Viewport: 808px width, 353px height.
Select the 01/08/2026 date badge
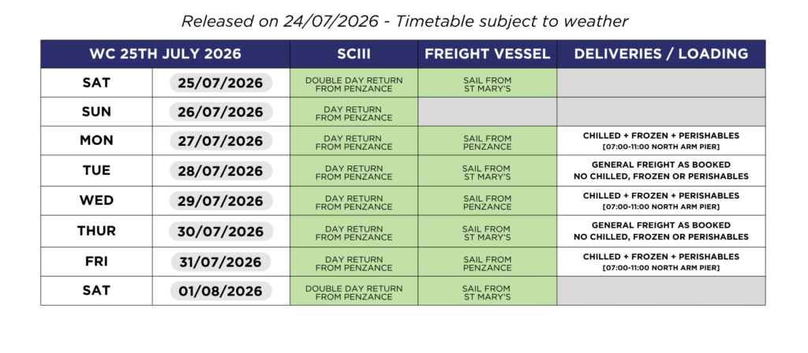tap(221, 291)
